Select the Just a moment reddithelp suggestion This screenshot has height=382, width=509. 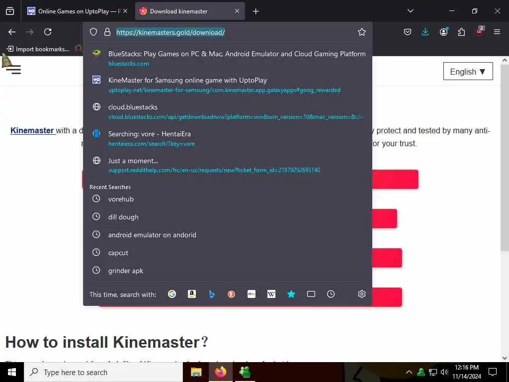227,165
